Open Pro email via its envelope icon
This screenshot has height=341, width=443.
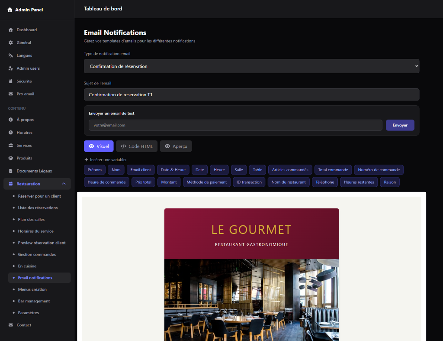(x=10, y=94)
